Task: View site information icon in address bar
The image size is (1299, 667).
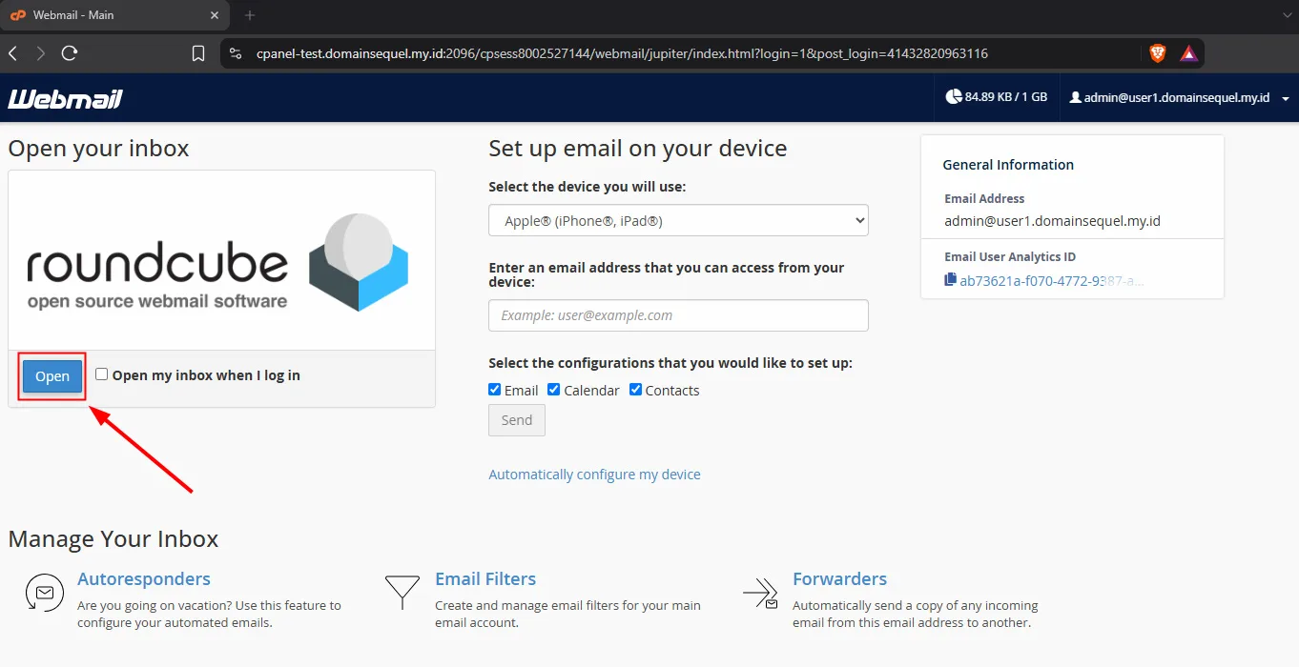Action: [x=237, y=53]
